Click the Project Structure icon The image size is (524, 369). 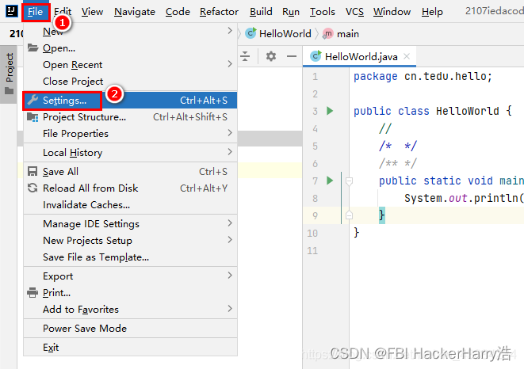click(33, 117)
